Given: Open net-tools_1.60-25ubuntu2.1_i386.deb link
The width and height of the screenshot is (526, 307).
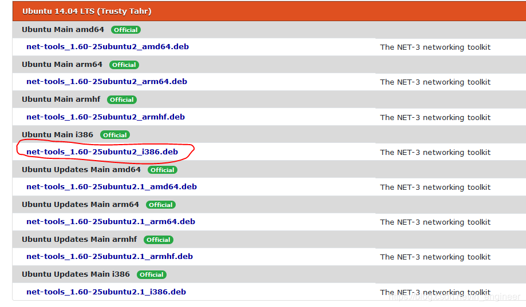Looking at the screenshot, I should click(106, 292).
